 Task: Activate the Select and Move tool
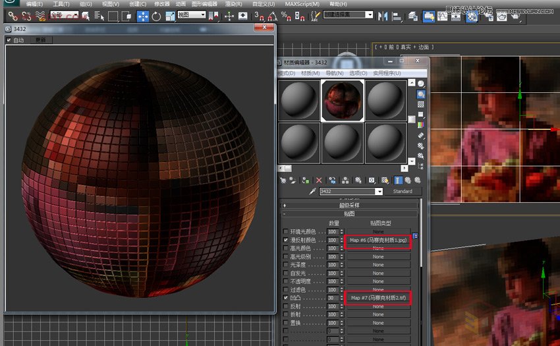(x=143, y=16)
